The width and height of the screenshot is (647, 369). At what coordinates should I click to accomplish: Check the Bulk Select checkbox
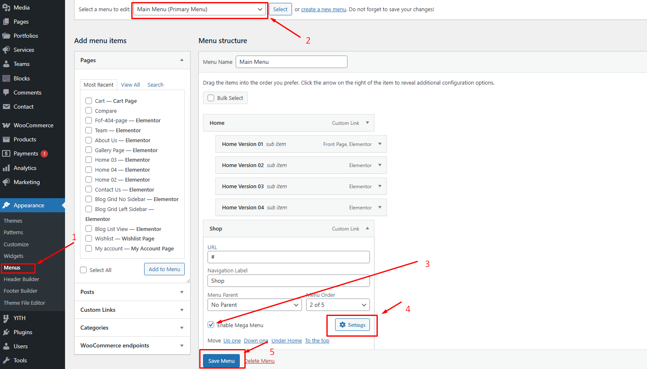211,98
